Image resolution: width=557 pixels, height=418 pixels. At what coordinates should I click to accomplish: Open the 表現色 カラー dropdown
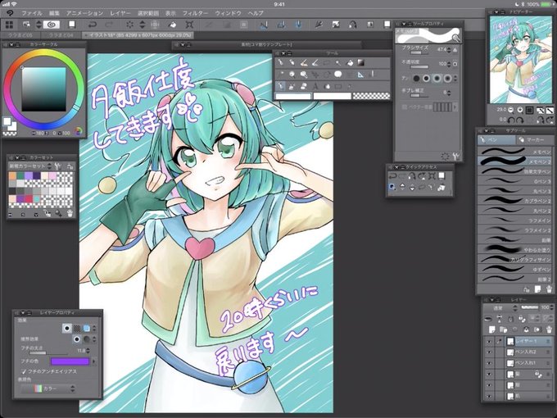48,388
